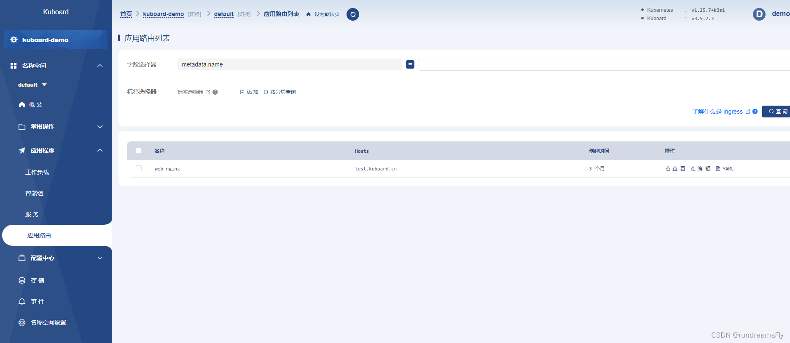Click the demo username

click(781, 14)
